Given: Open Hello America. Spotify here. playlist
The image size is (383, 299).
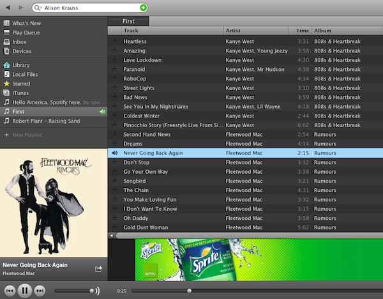Looking at the screenshot, I should (54, 102).
